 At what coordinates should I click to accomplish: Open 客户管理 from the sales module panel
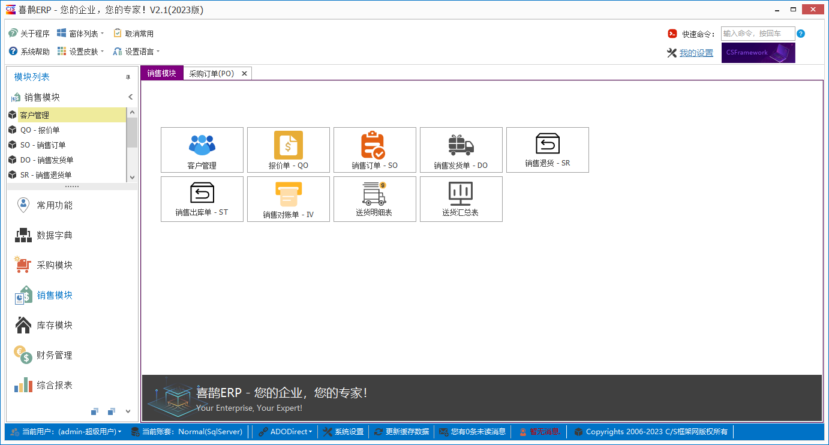tap(202, 149)
